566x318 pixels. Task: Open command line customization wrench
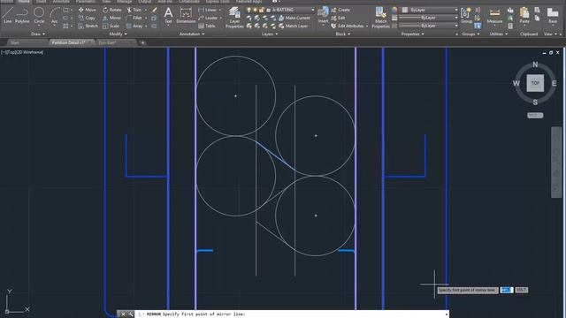tap(130, 314)
